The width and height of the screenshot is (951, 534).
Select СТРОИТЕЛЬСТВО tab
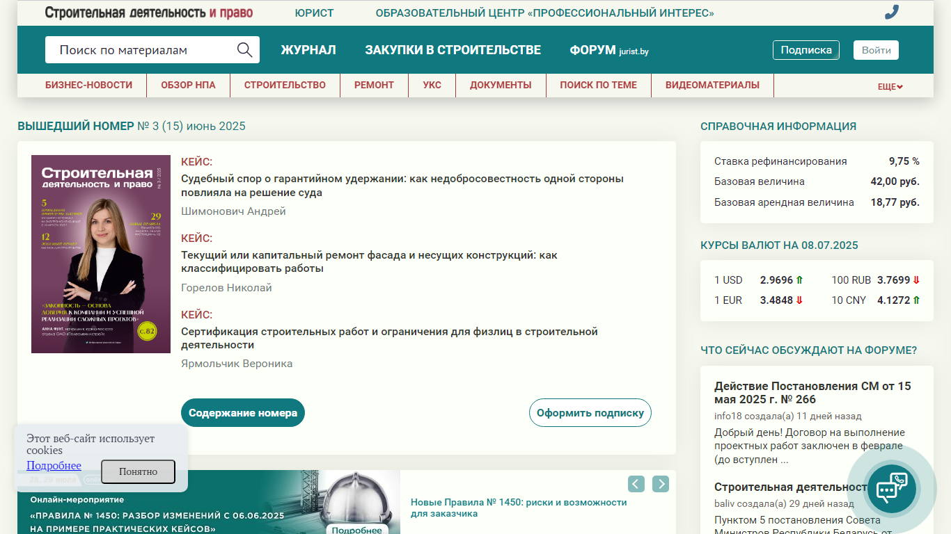coord(285,85)
